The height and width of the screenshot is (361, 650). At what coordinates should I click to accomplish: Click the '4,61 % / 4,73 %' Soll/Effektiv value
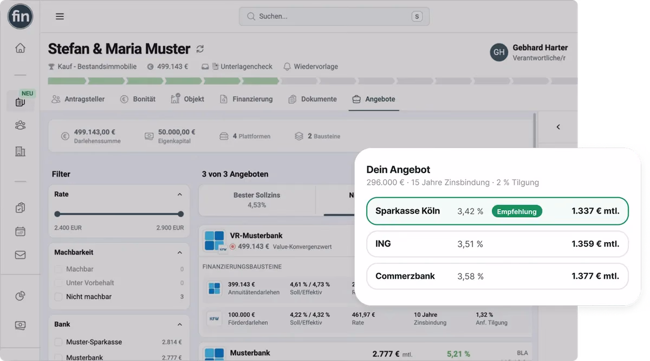(310, 284)
